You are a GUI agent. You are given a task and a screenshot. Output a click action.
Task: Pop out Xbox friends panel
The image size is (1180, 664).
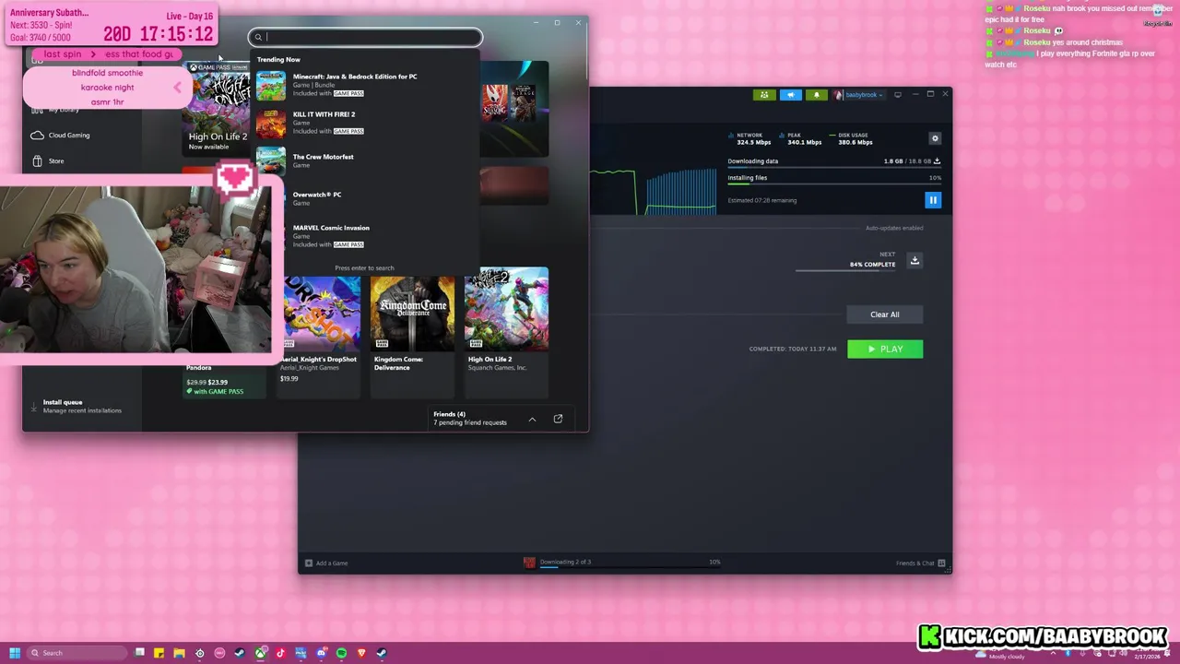(x=558, y=419)
